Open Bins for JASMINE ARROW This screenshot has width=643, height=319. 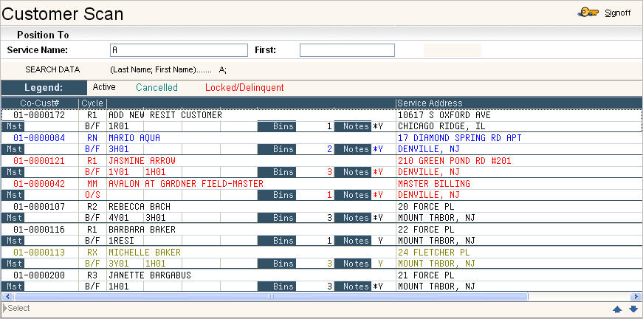(277, 172)
